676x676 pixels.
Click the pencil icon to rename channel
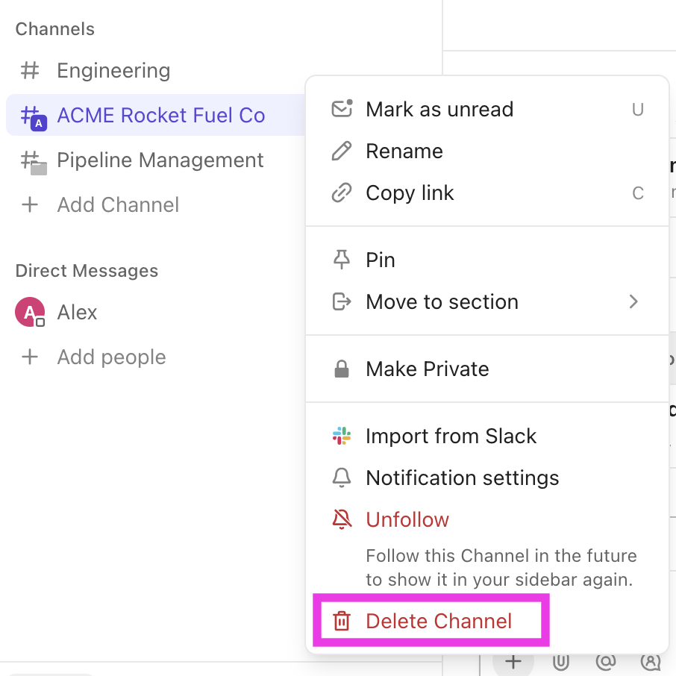tap(342, 151)
